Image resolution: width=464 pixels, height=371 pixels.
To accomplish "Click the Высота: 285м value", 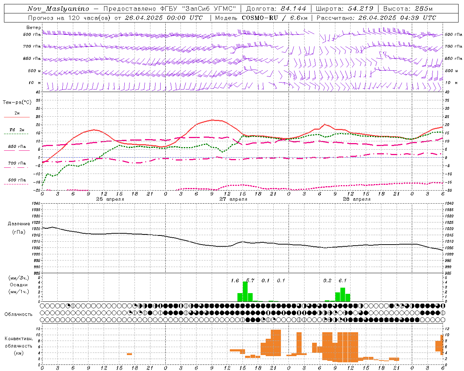I will click(408, 9).
